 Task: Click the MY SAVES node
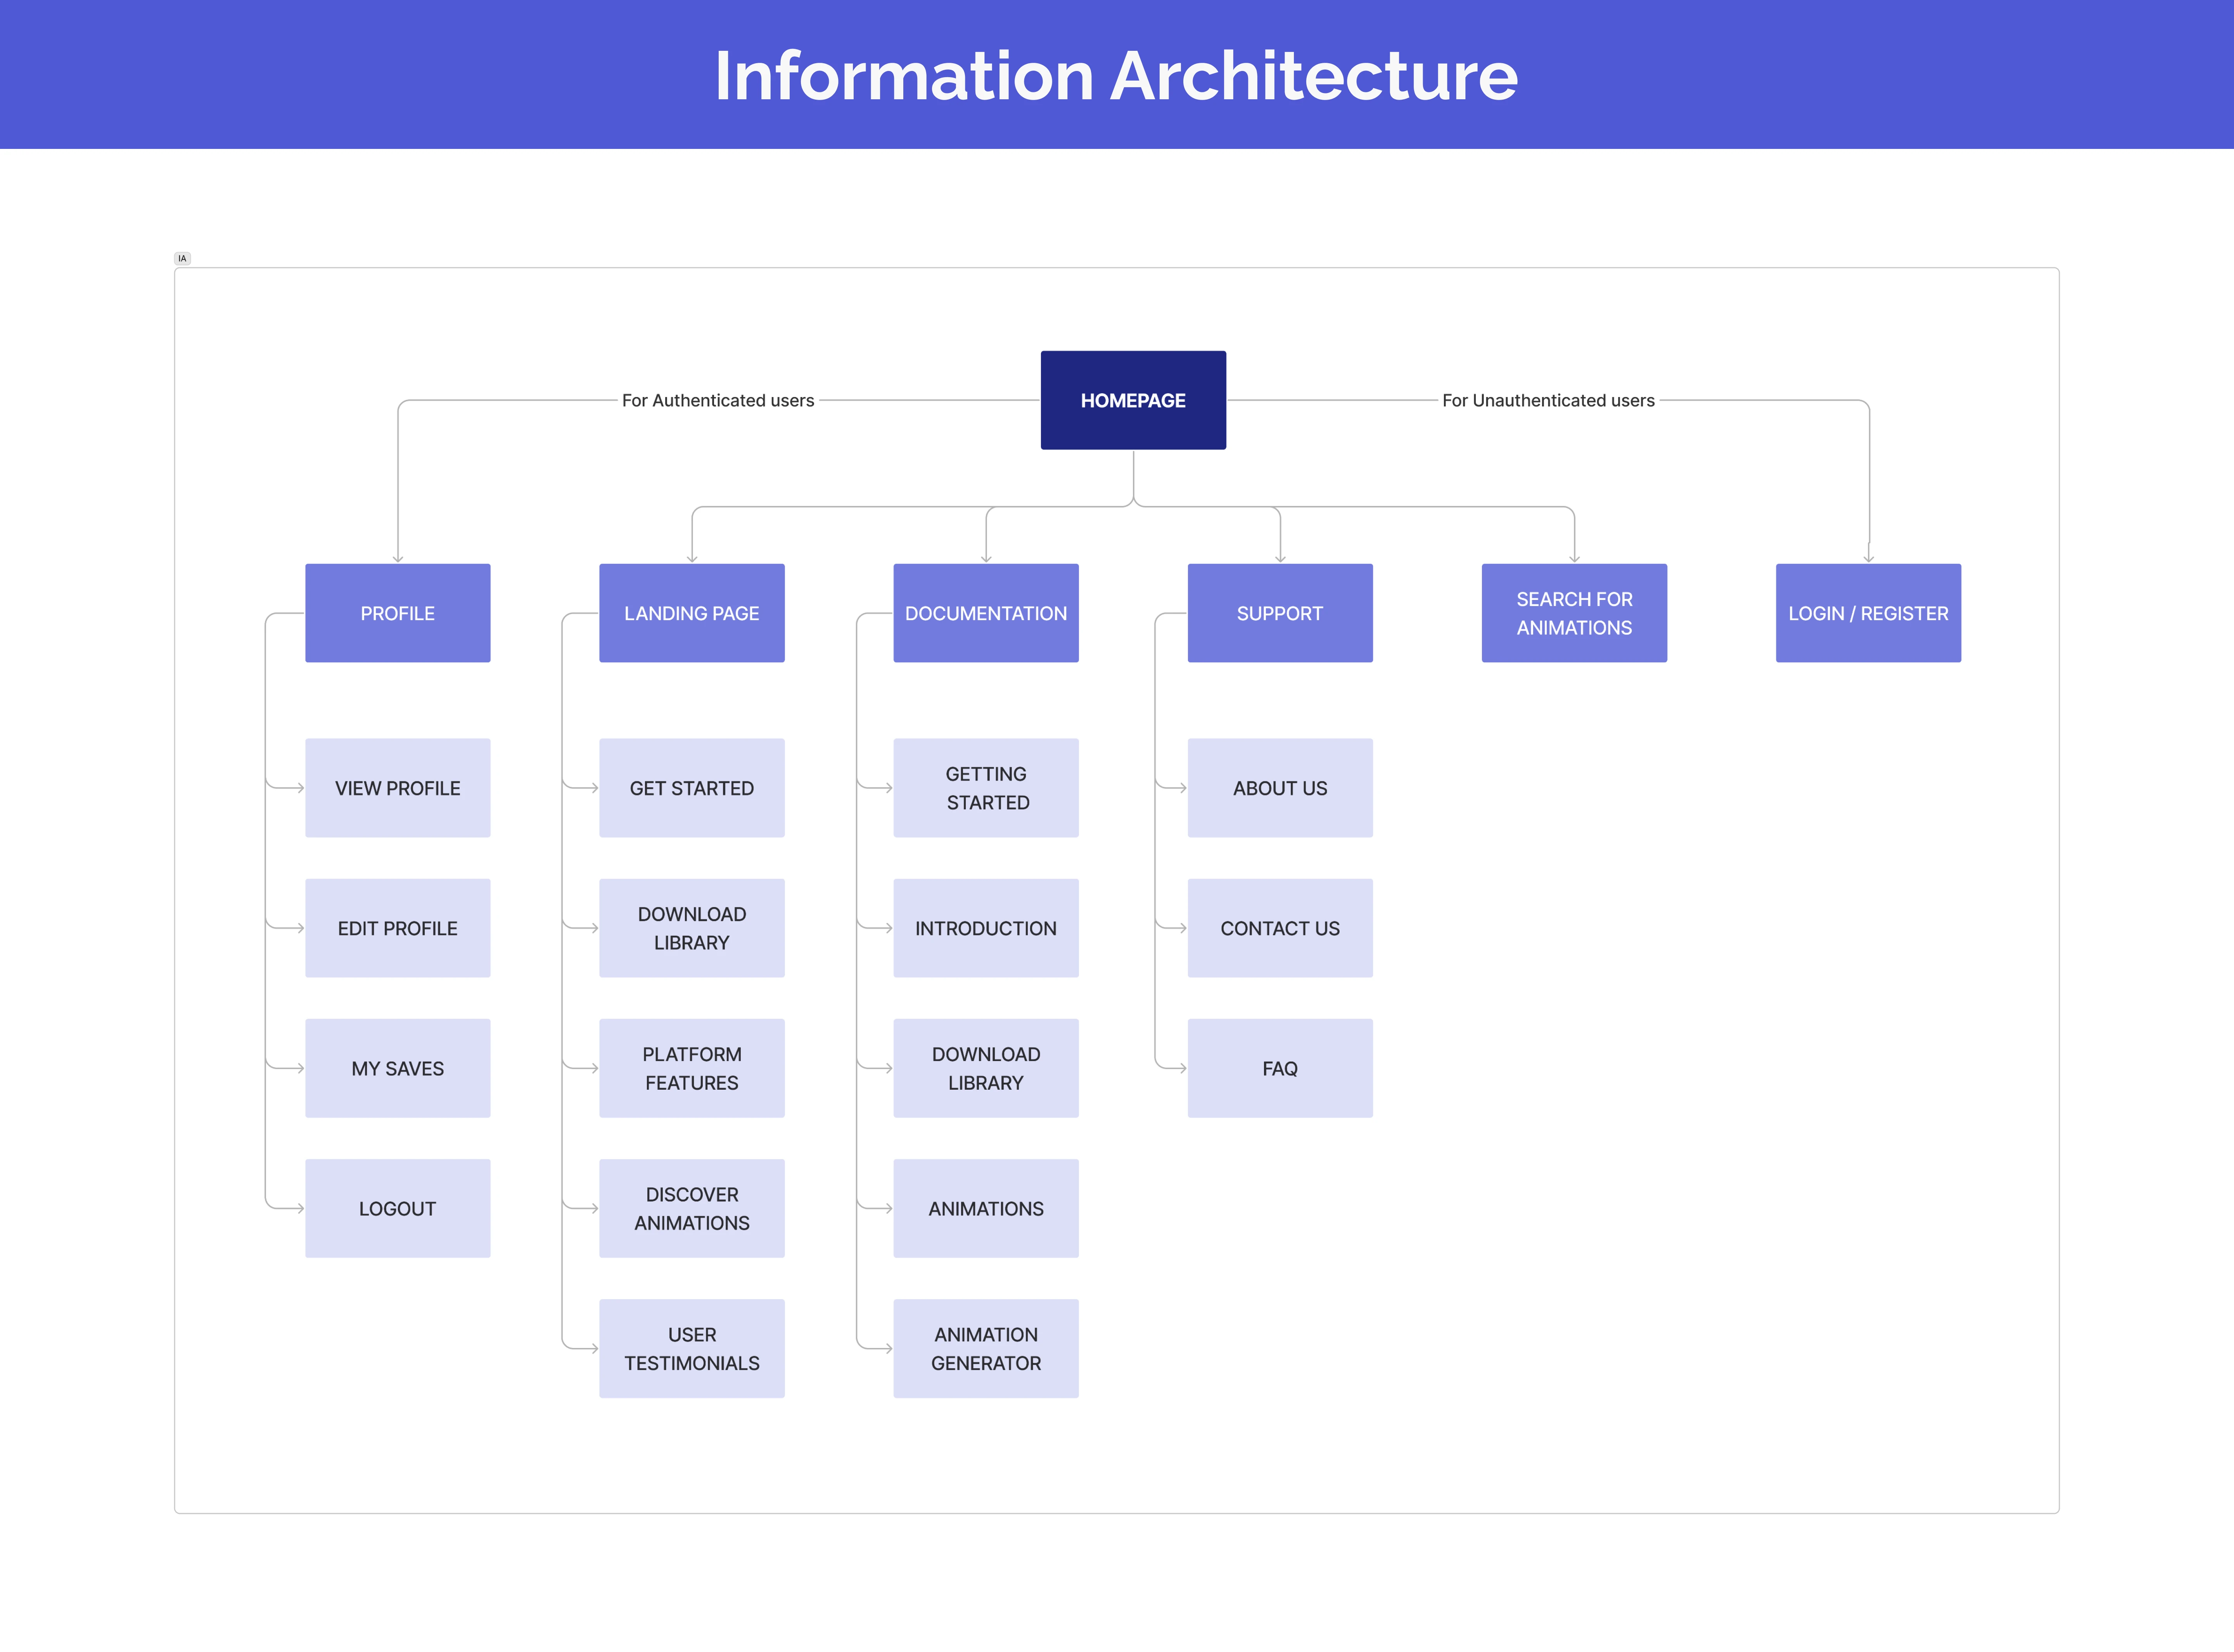(397, 1068)
